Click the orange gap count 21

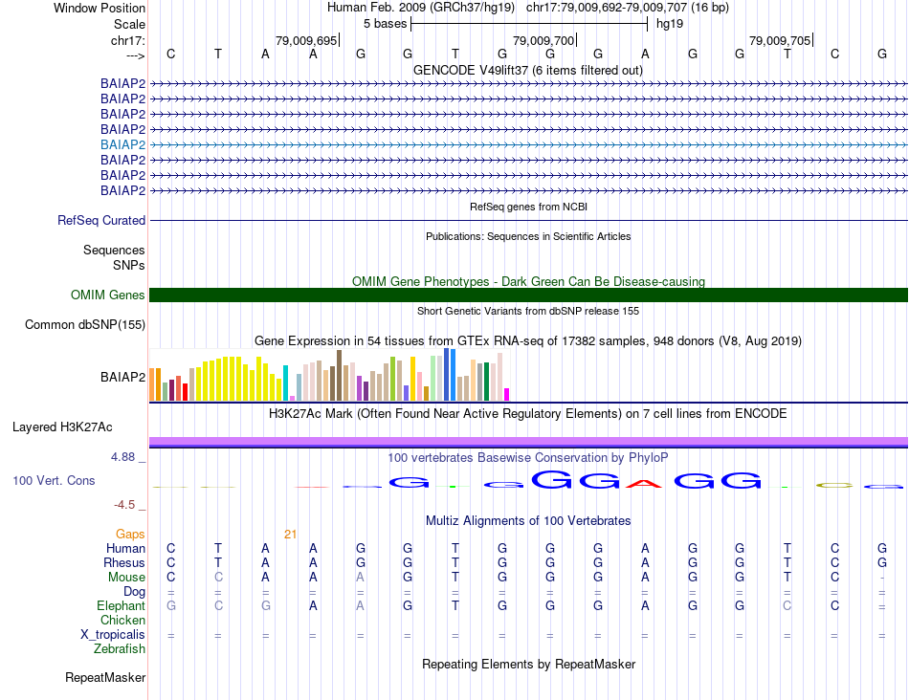291,535
